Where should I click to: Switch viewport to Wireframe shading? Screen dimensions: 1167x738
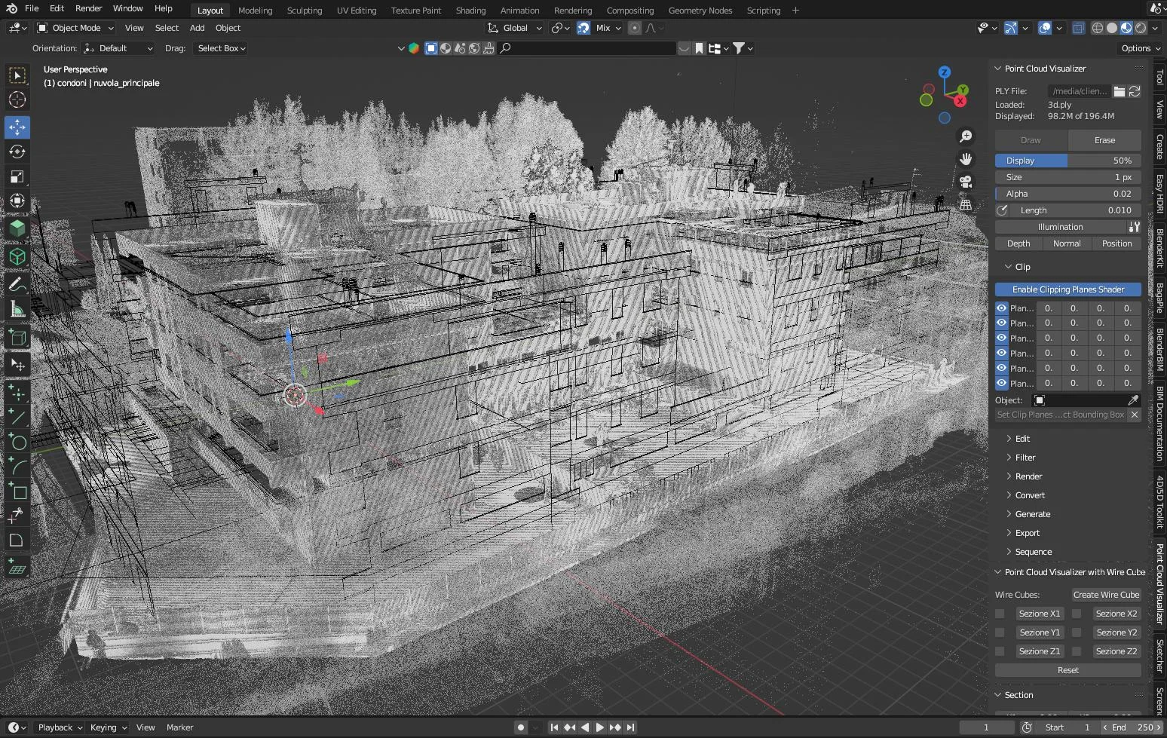point(1097,28)
